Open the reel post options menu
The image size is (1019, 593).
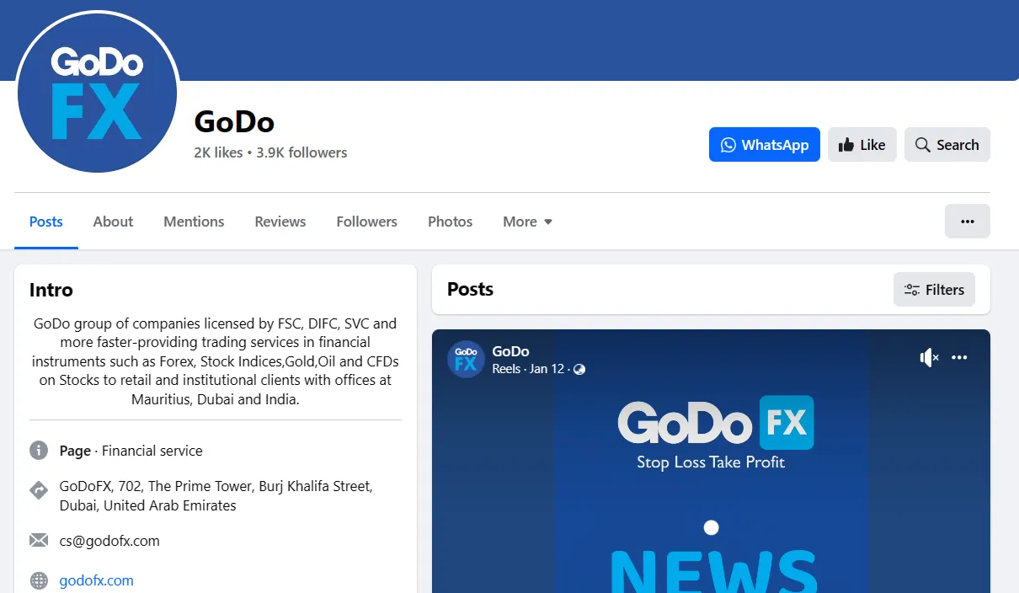(959, 358)
